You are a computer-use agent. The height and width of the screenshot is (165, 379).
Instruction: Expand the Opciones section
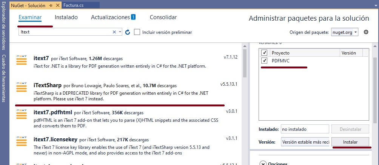pos(263,163)
